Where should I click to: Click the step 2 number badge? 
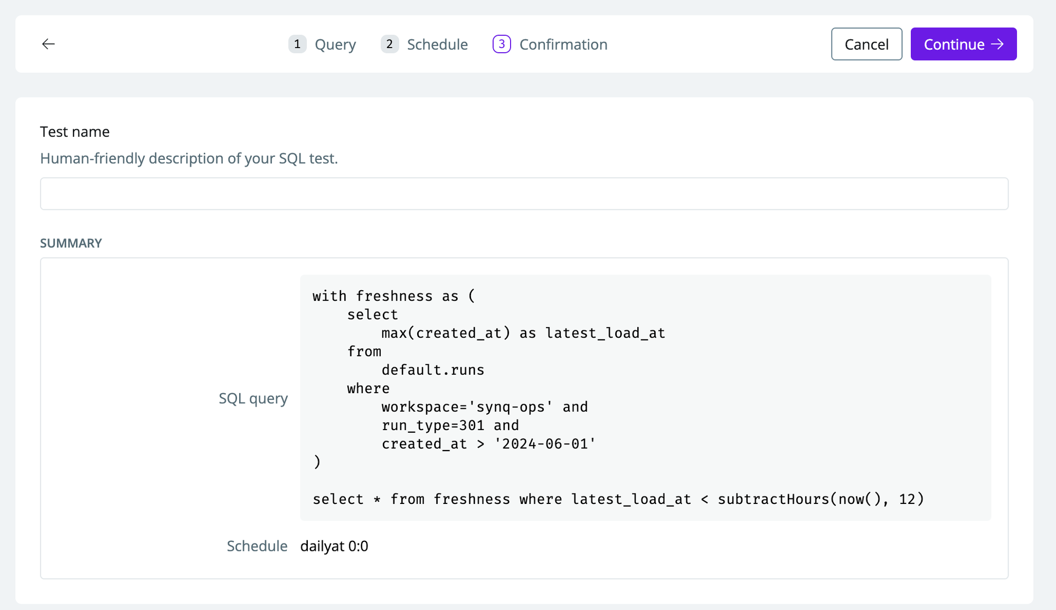pyautogui.click(x=389, y=44)
